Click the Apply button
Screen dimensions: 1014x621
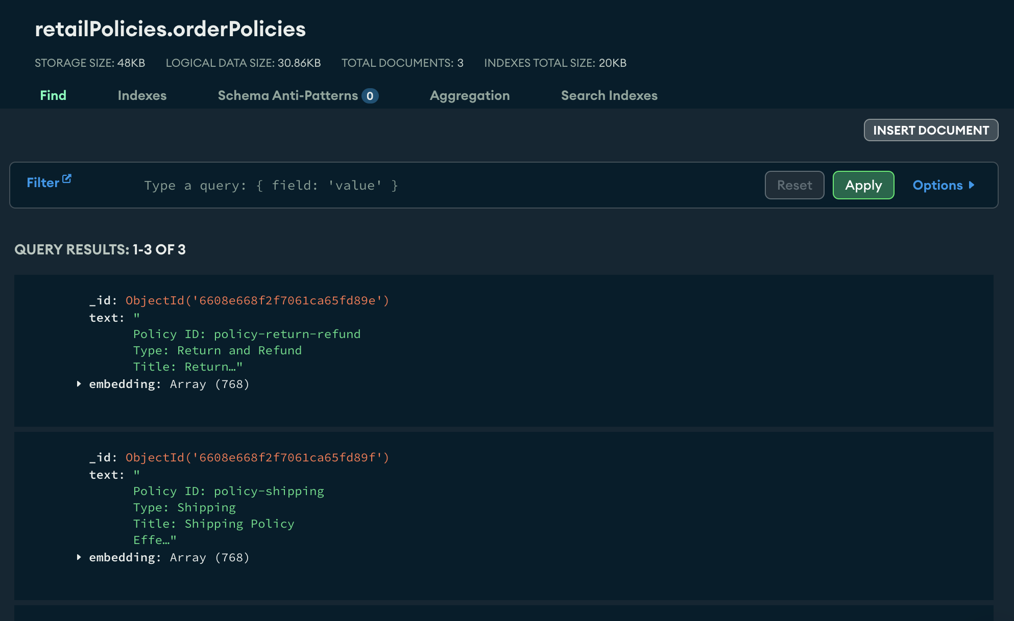(863, 185)
